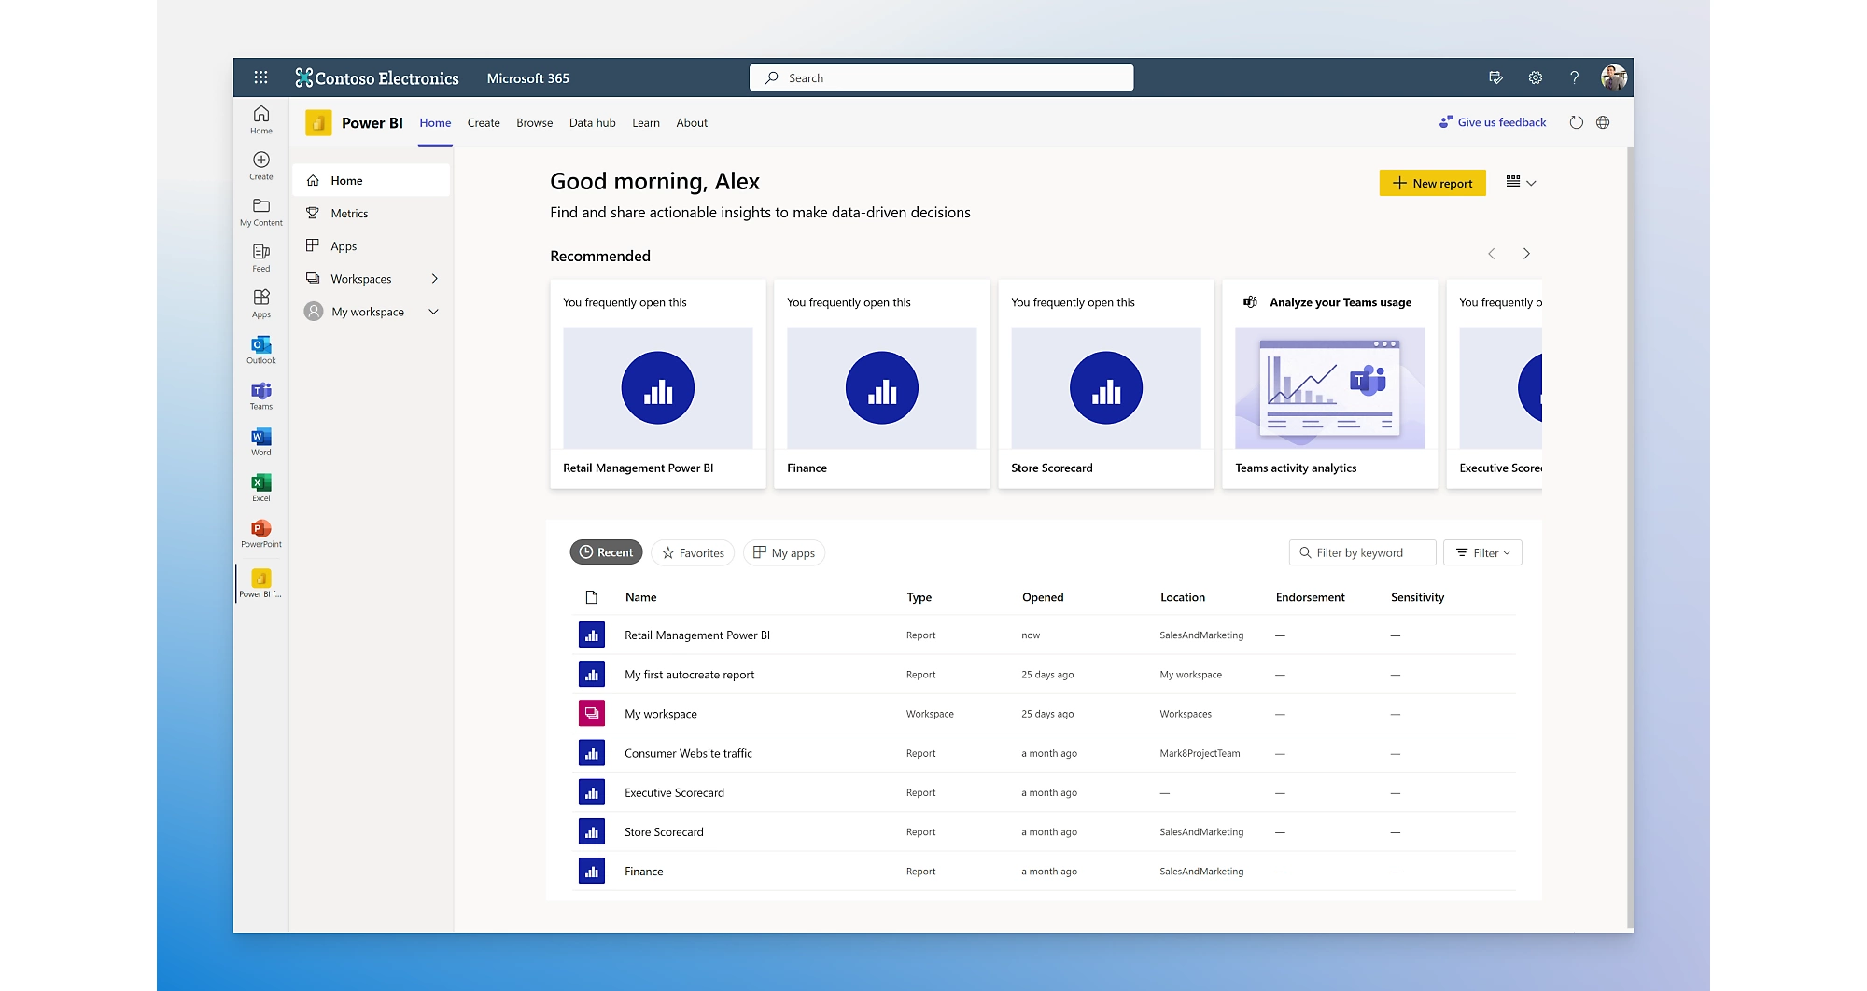Open the Store Scorecard recommended card
This screenshot has width=1867, height=991.
tap(1106, 384)
